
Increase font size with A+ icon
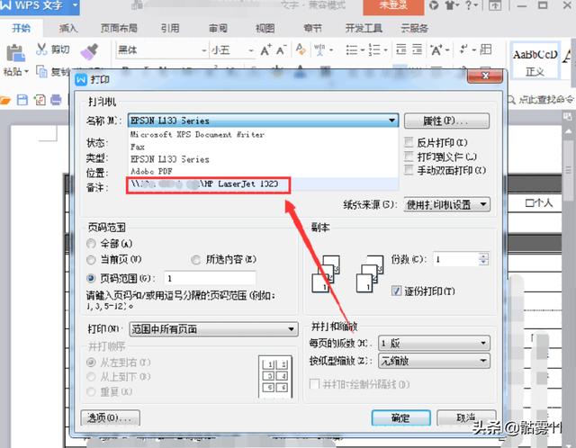point(266,49)
